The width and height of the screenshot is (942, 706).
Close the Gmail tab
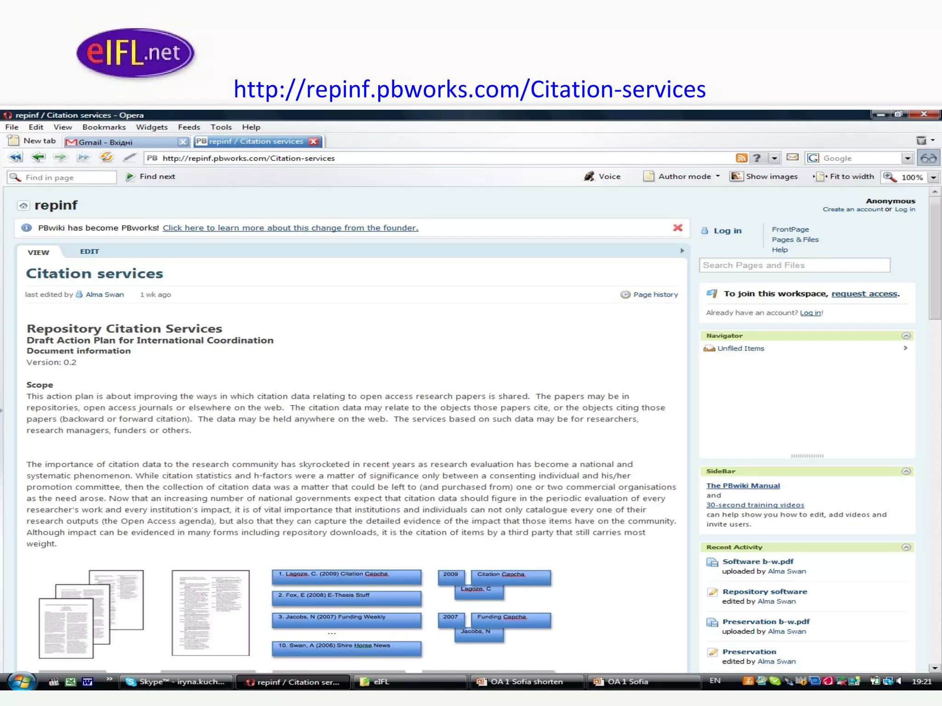tap(183, 142)
